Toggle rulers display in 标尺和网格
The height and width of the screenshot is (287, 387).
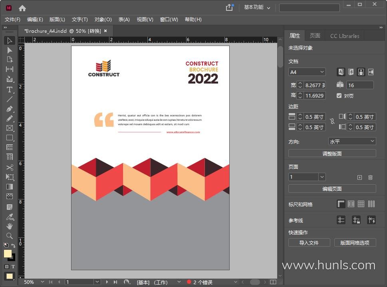(341, 204)
